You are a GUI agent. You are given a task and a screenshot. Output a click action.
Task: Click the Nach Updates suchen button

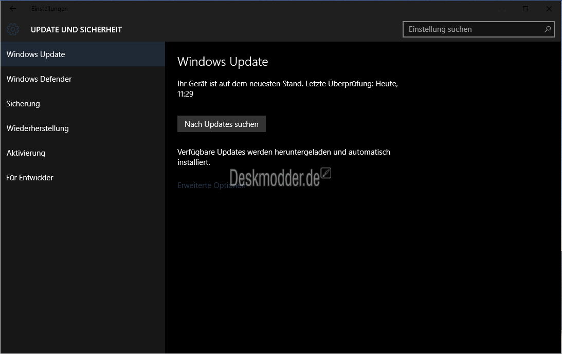click(222, 124)
